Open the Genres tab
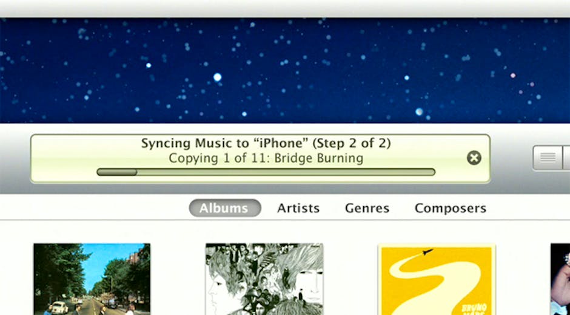This screenshot has height=315, width=570. click(x=367, y=208)
